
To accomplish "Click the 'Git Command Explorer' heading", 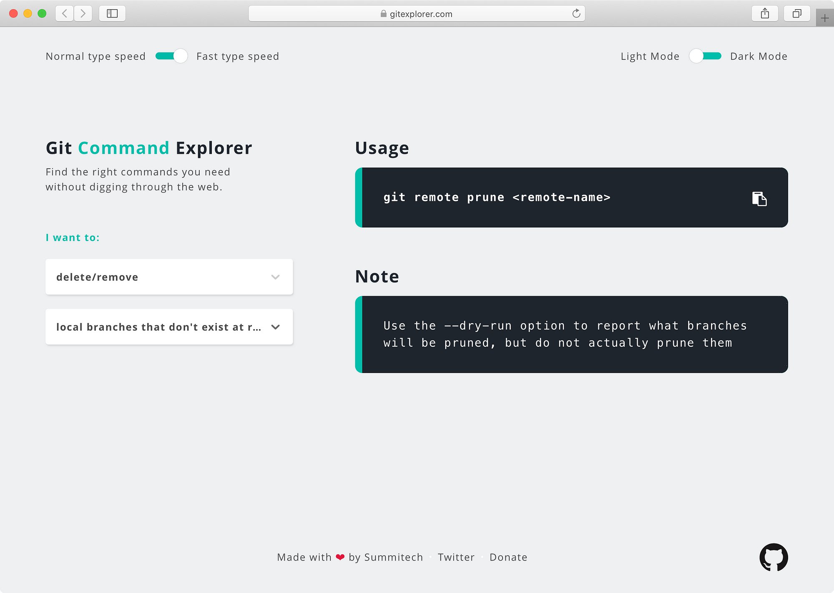I will click(149, 148).
